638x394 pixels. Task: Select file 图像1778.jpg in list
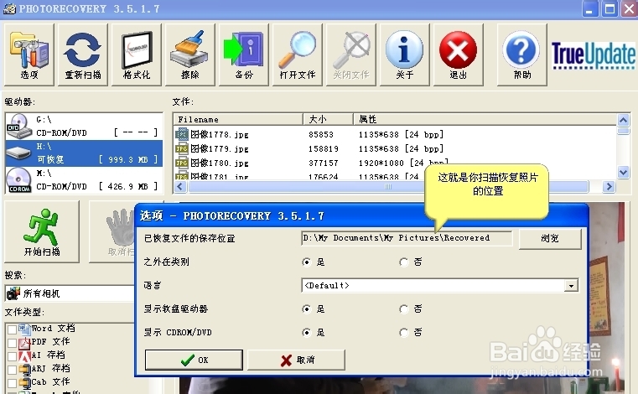point(220,134)
